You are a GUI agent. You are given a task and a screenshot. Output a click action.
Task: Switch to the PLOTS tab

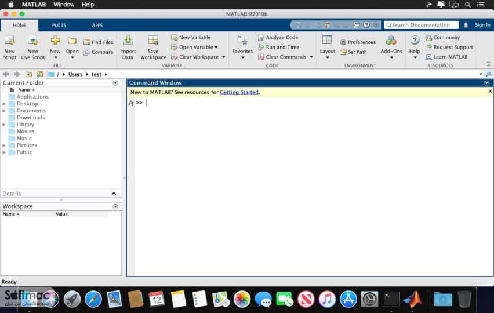pyautogui.click(x=59, y=25)
